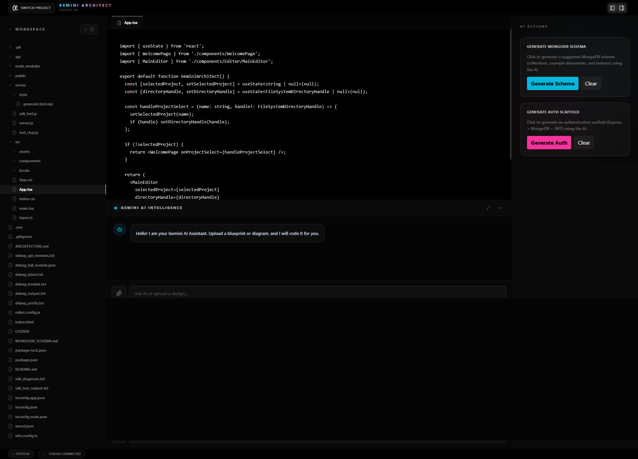This screenshot has height=459, width=638.
Task: Select the App.tsx editor tab
Action: [128, 23]
